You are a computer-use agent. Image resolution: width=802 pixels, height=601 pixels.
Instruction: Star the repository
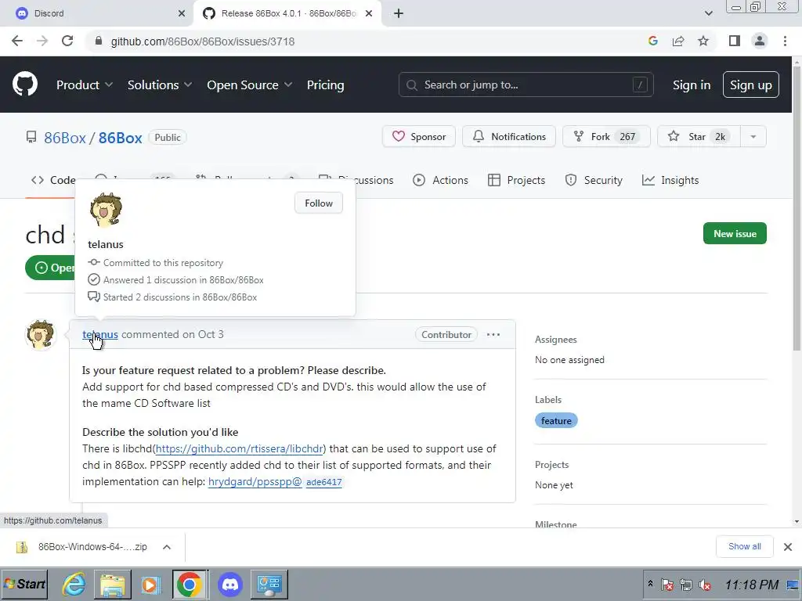pos(699,136)
